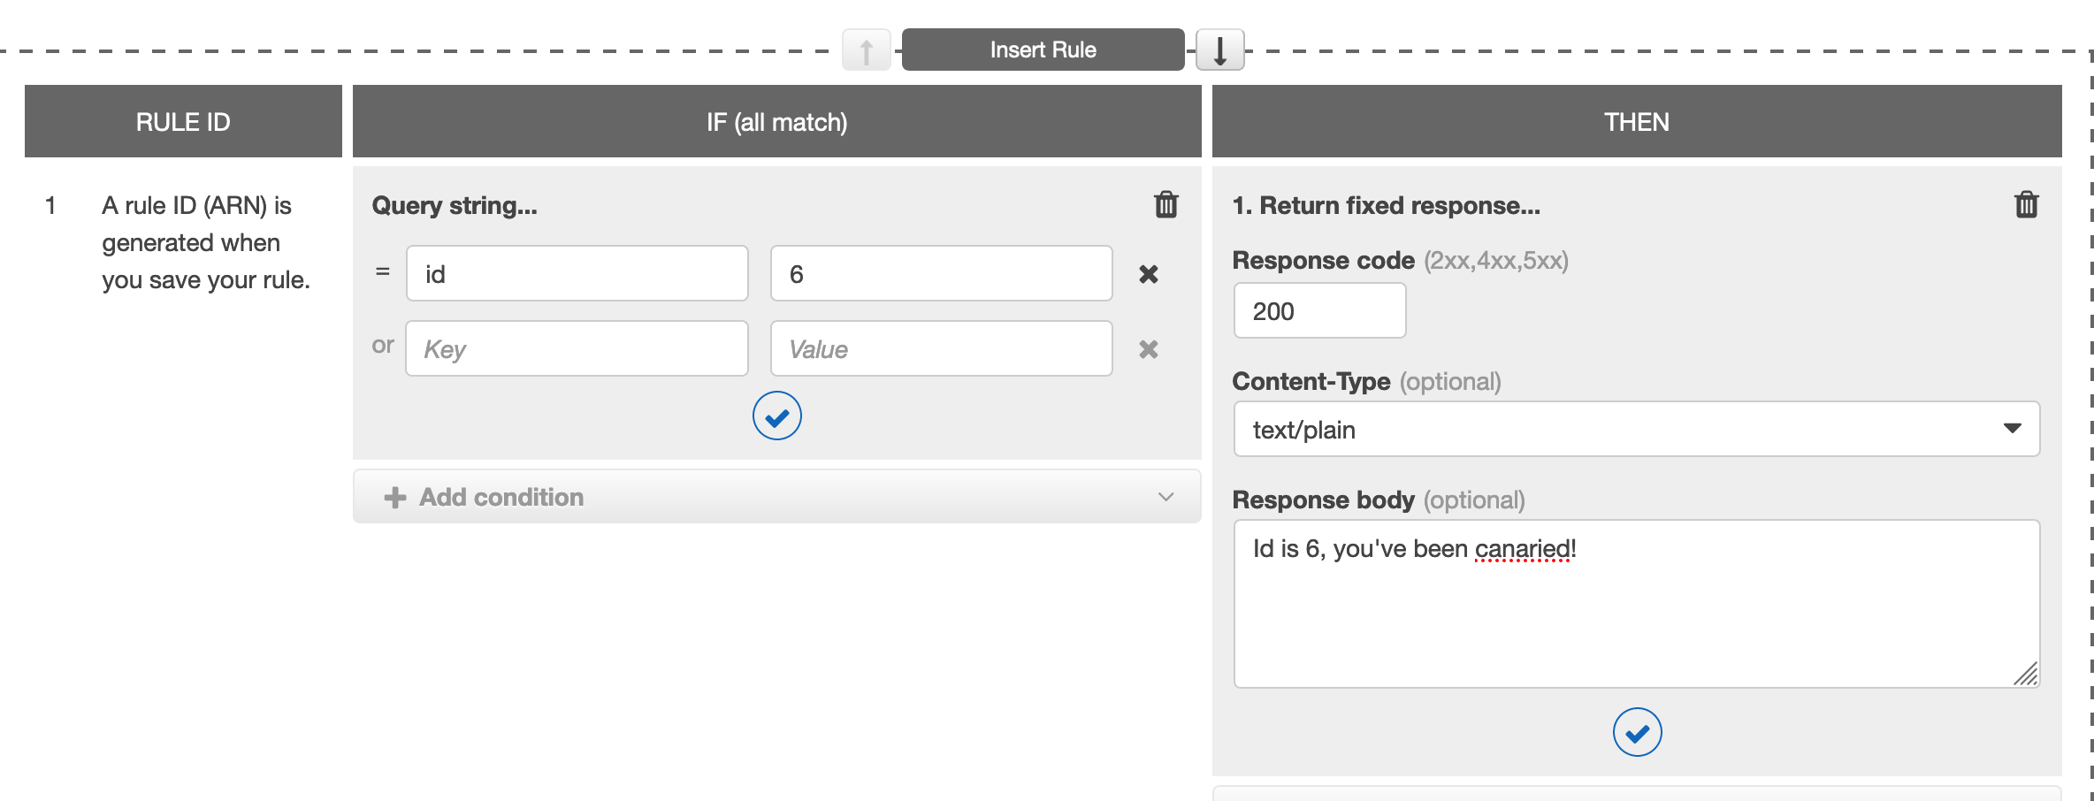
Task: Click the query string key field containing id
Action: [x=577, y=274]
